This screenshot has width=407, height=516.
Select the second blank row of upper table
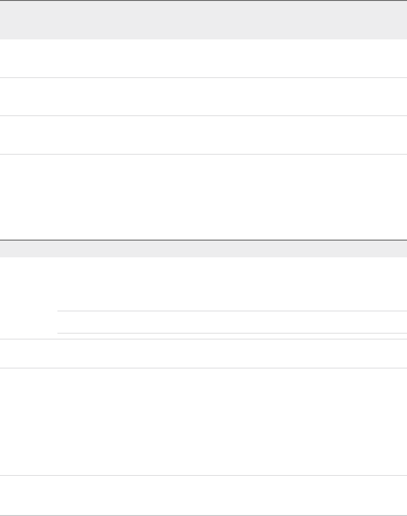point(203,97)
